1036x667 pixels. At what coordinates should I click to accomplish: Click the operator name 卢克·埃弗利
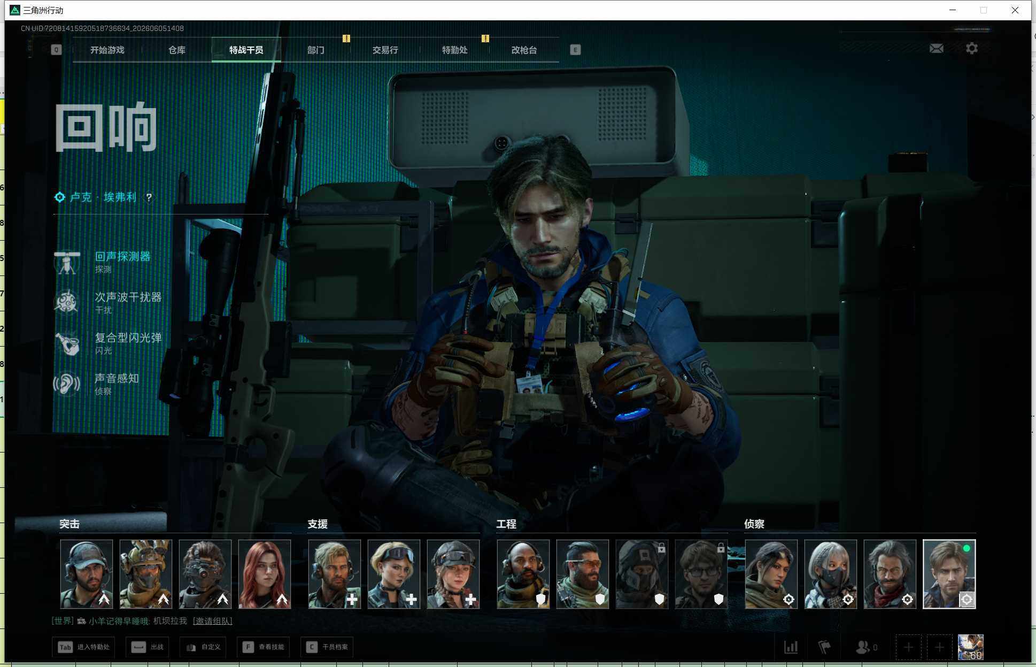(103, 197)
